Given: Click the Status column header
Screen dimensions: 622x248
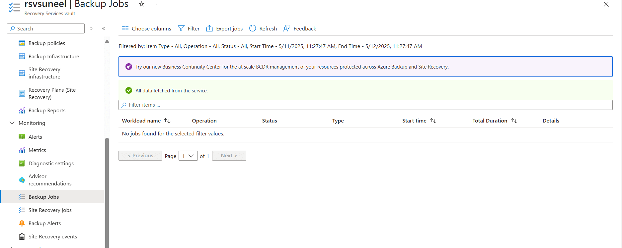Looking at the screenshot, I should [270, 121].
